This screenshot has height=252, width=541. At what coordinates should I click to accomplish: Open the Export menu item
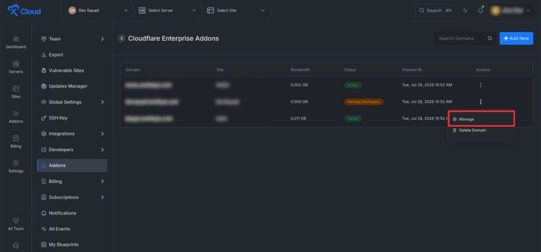click(72, 54)
